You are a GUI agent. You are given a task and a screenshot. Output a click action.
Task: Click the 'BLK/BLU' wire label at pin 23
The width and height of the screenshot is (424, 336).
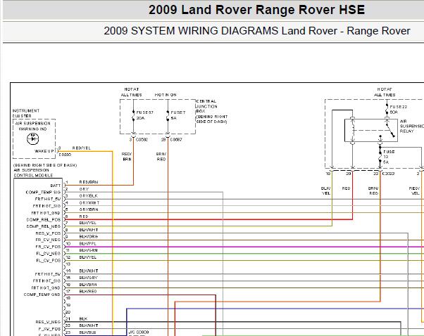click(x=87, y=332)
